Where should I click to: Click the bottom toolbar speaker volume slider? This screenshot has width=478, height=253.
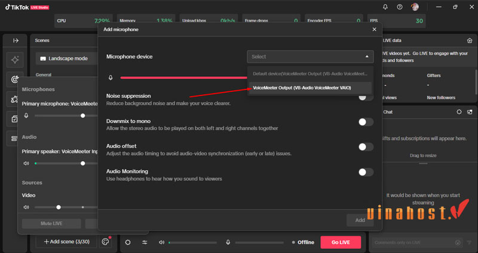(192, 243)
